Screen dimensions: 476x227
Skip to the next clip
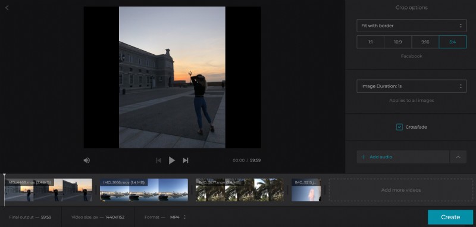point(186,160)
